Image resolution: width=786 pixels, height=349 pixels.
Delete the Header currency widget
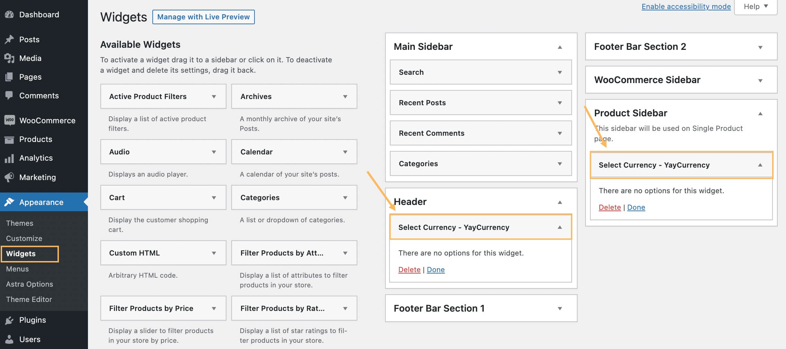click(409, 270)
